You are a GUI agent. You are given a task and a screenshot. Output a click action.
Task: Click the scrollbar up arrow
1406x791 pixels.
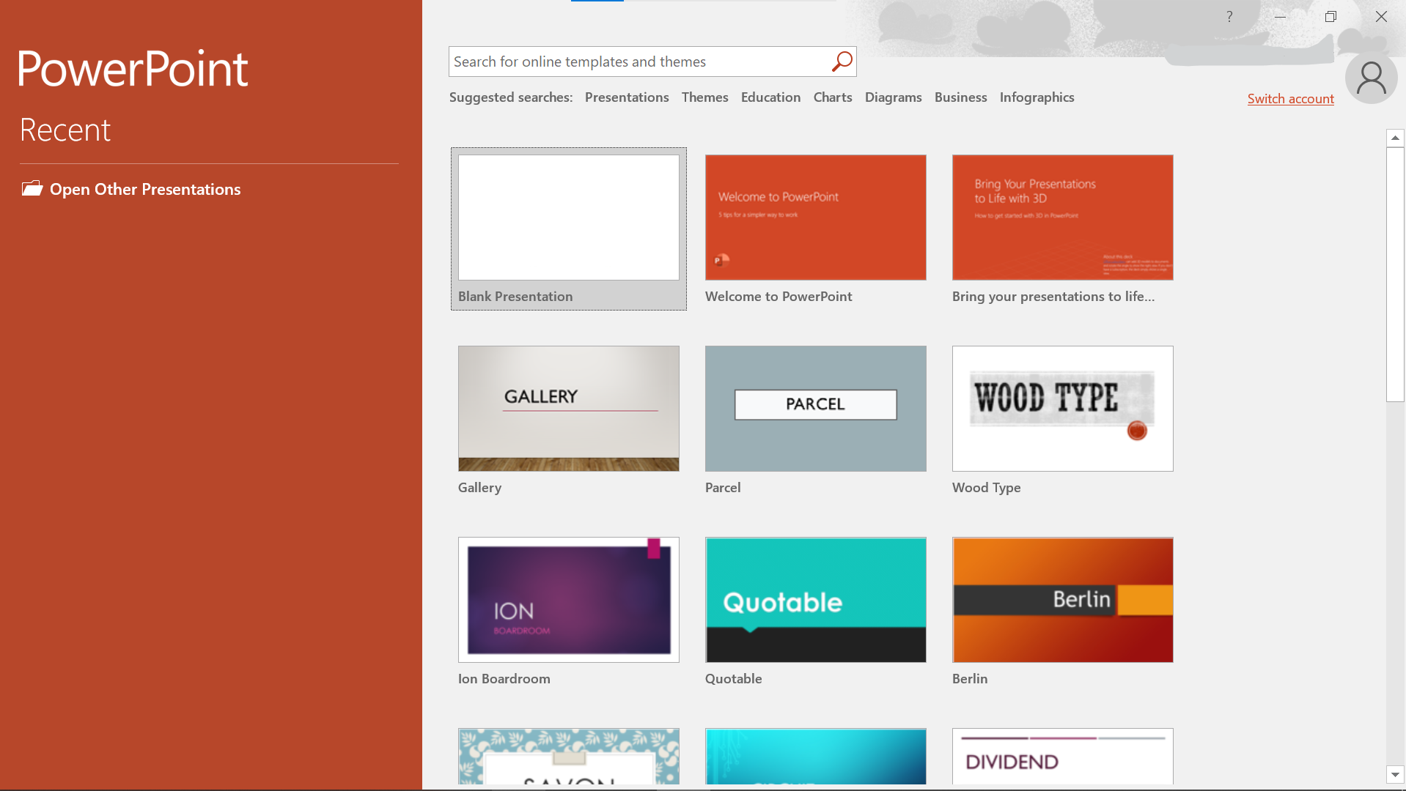[1395, 138]
